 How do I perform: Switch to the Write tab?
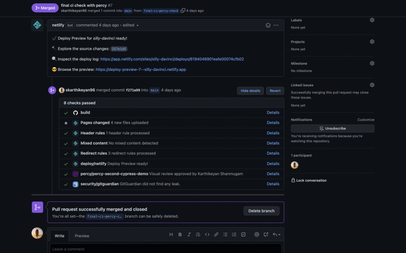[60, 236]
